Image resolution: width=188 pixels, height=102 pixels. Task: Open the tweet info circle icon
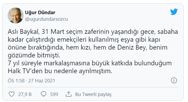(174, 80)
